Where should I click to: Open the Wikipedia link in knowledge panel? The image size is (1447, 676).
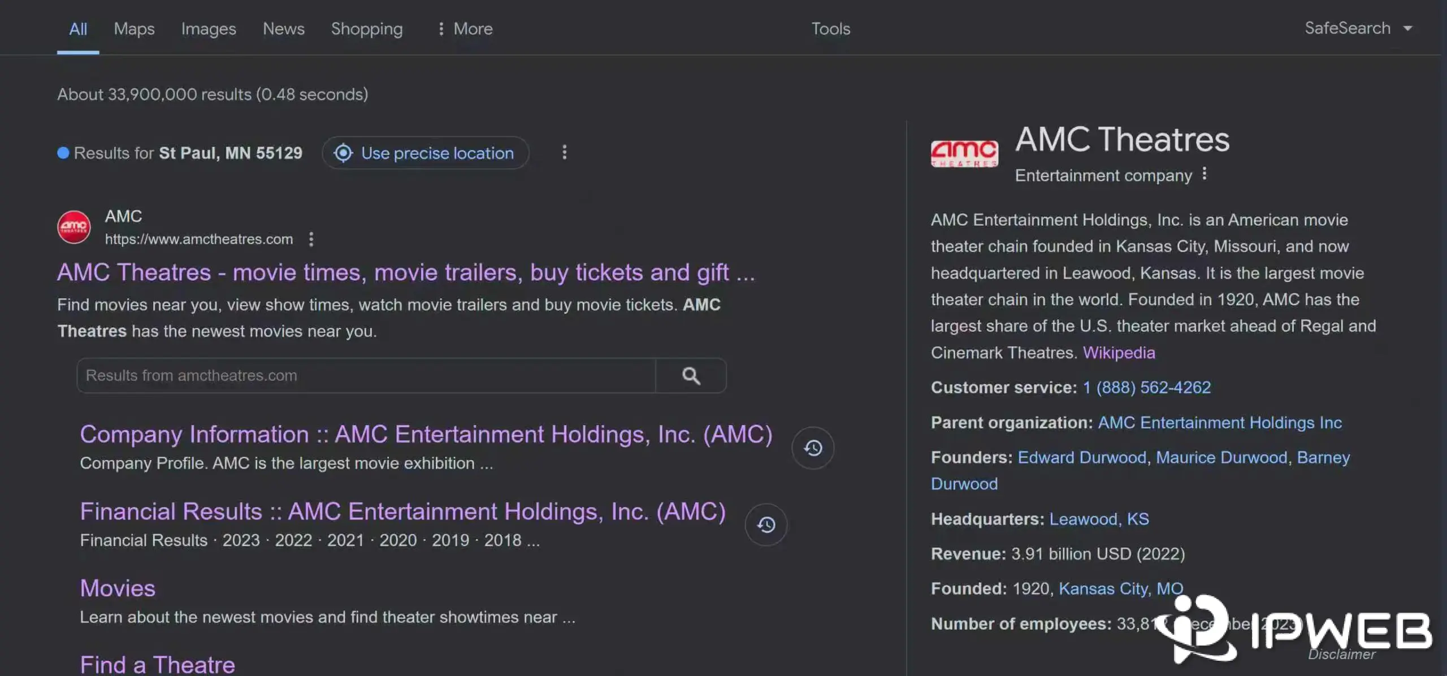pyautogui.click(x=1119, y=353)
